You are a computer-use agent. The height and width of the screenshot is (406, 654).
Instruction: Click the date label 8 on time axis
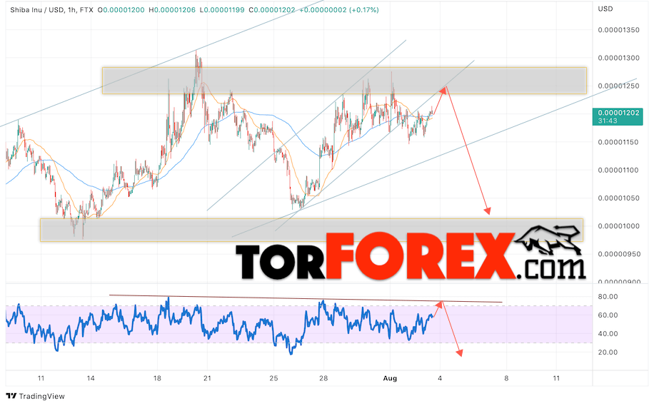point(506,378)
